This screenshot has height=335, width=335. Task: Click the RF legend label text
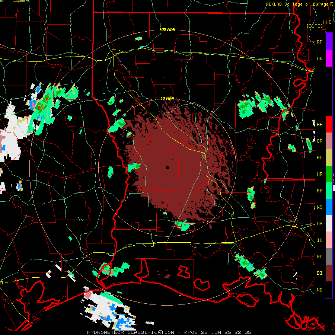[320, 42]
